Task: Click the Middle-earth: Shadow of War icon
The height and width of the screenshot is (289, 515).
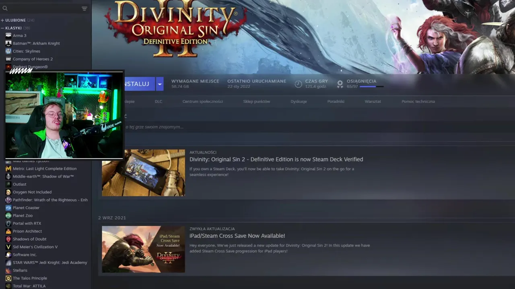Action: [8, 176]
